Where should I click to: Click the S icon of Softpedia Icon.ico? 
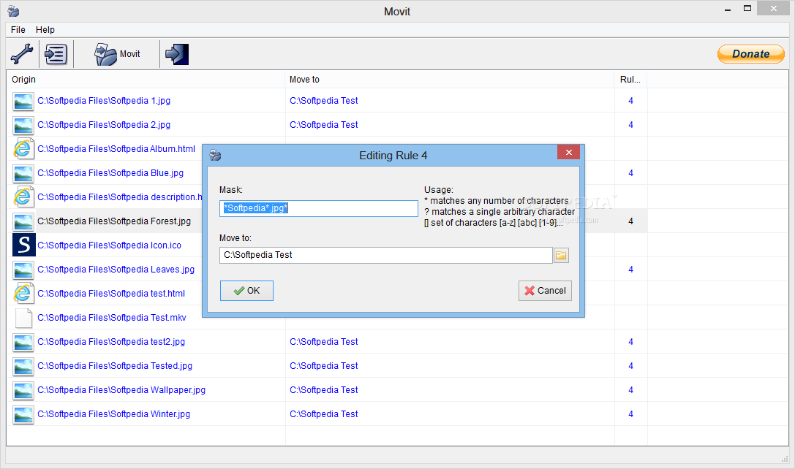(x=24, y=245)
